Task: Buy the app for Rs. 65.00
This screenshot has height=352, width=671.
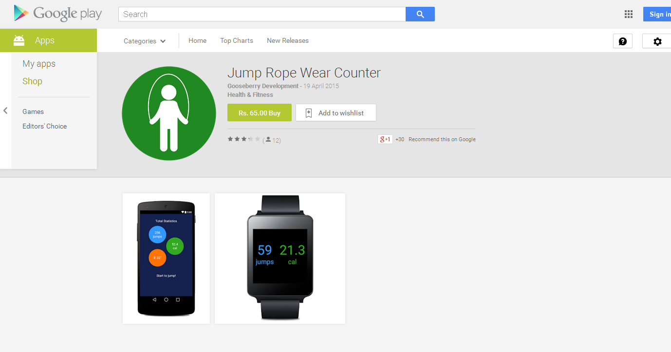Action: pos(260,112)
